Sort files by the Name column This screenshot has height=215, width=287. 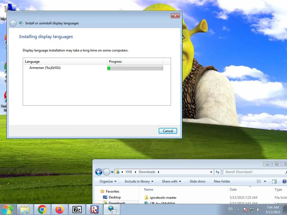184,190
